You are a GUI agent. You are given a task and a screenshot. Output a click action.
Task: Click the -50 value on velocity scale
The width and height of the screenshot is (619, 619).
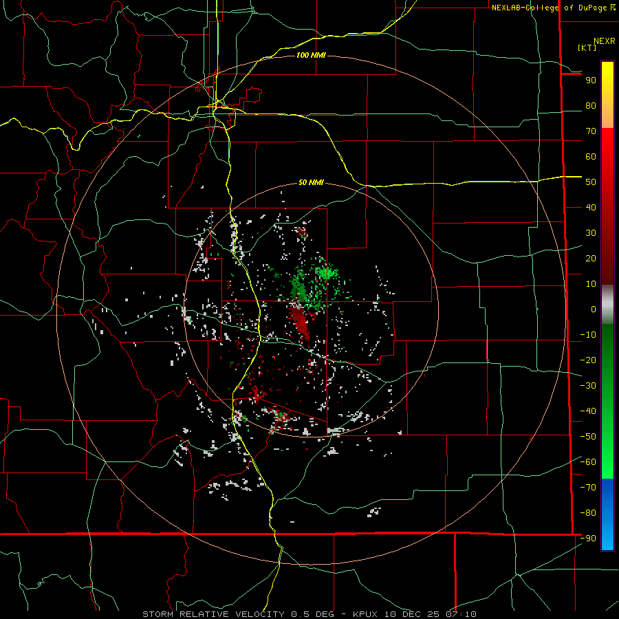tap(588, 437)
